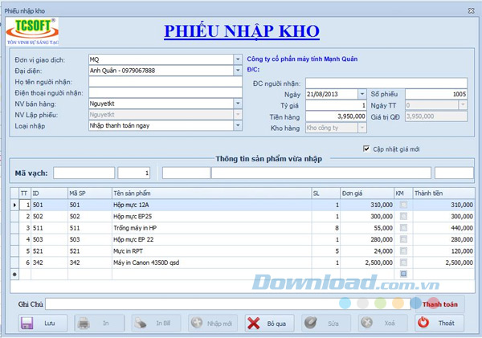Check the KM box for Máy in Canon
Image resolution: width=482 pixels, height=338 pixels.
[x=403, y=262]
